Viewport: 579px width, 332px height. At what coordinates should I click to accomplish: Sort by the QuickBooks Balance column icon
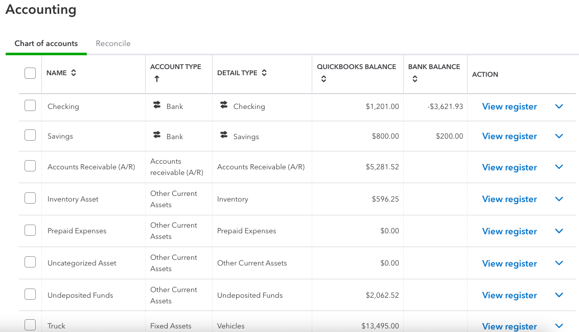[x=322, y=79]
